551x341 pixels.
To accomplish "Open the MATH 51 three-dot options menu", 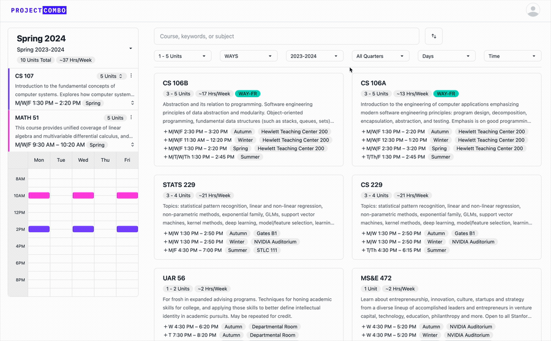I will [131, 118].
